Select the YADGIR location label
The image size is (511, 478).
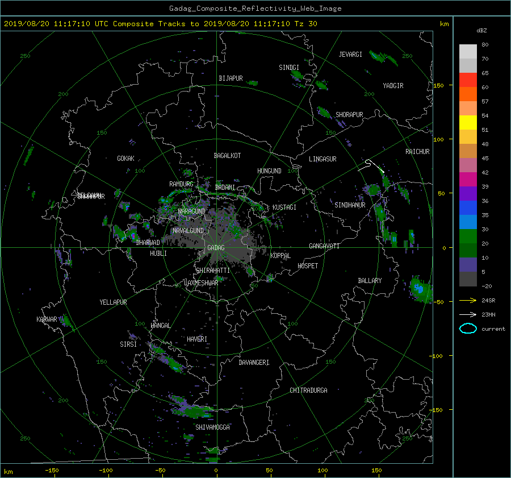393,86
